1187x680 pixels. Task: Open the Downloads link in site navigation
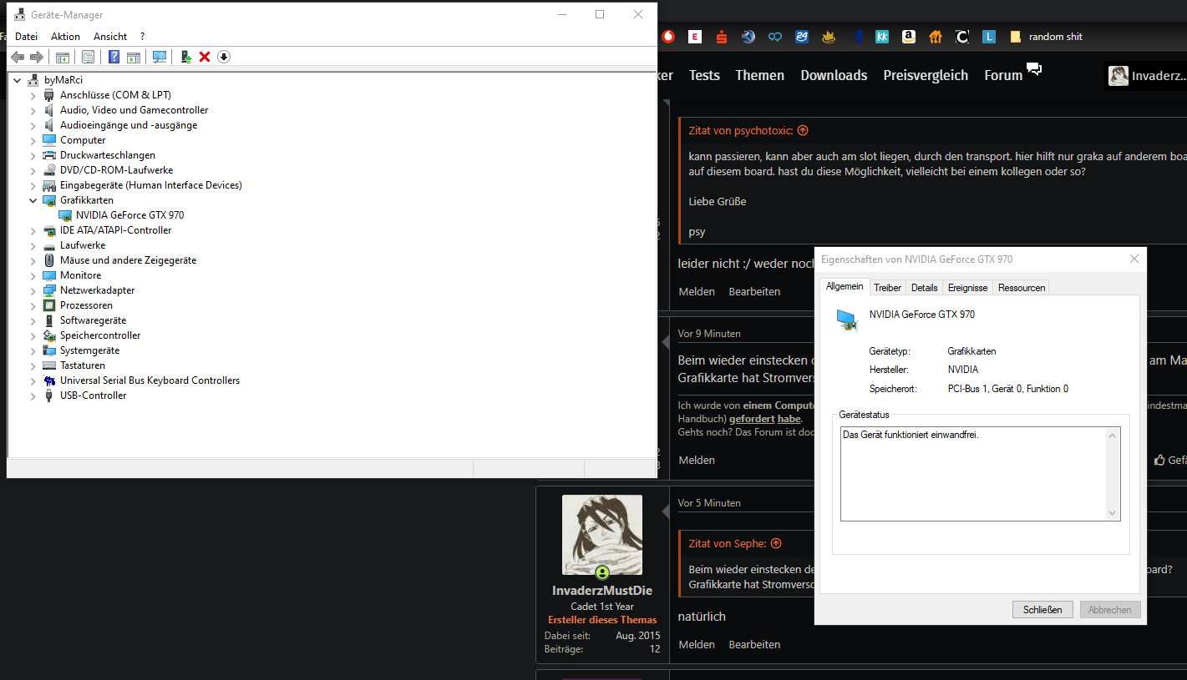click(834, 75)
